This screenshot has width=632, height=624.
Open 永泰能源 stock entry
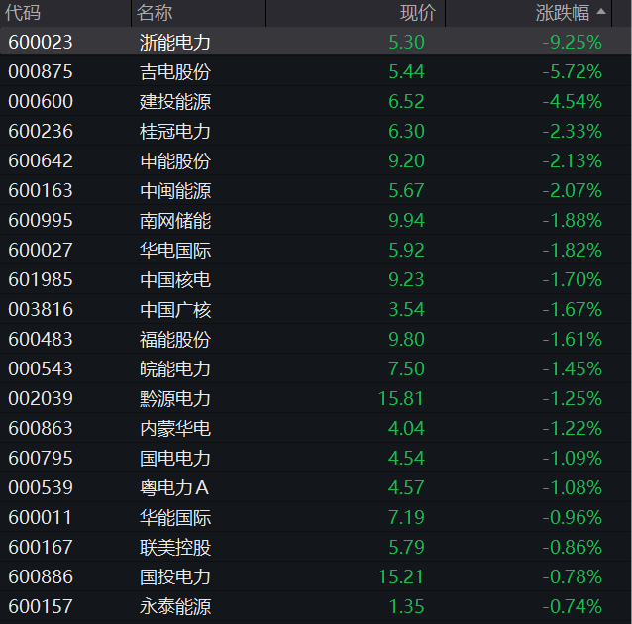pos(175,606)
